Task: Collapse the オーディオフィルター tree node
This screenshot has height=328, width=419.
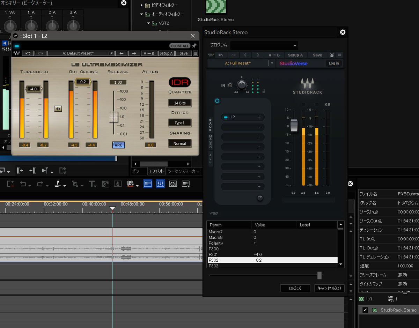Action: [x=142, y=14]
